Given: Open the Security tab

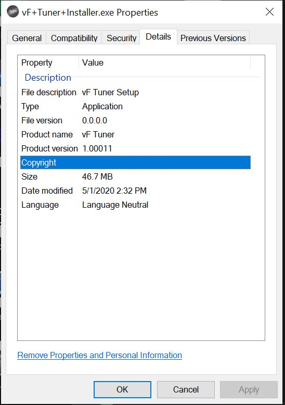Looking at the screenshot, I should tap(121, 38).
